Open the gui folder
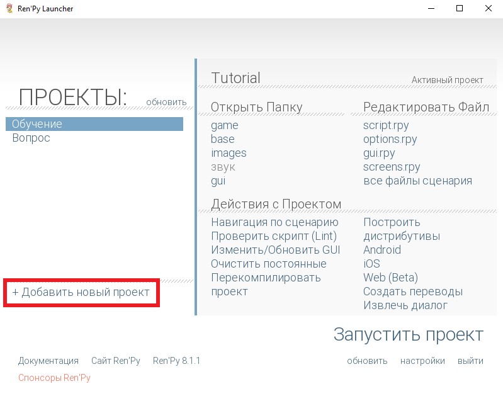 (x=218, y=181)
